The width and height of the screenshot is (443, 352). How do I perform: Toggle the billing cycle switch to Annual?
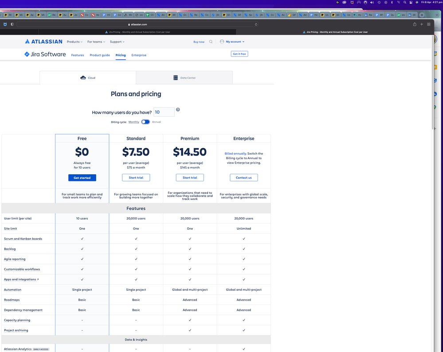coord(145,122)
